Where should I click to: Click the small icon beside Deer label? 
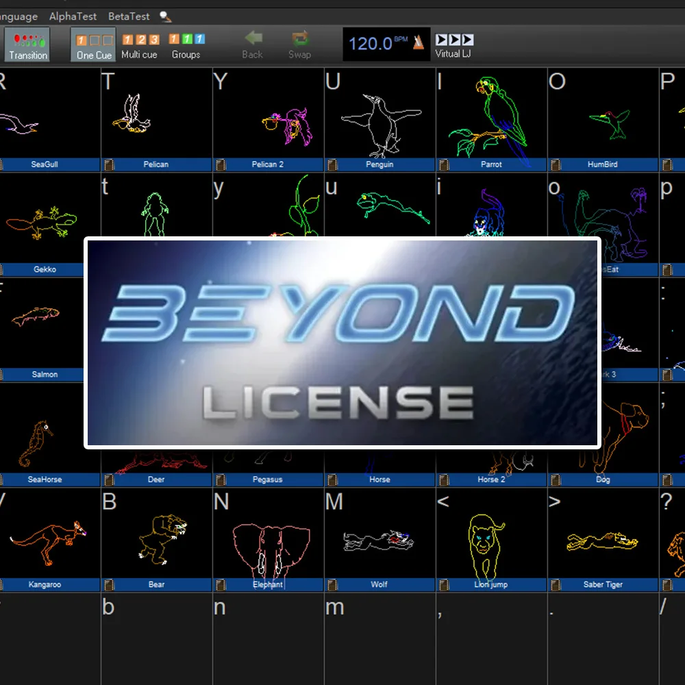tap(109, 480)
